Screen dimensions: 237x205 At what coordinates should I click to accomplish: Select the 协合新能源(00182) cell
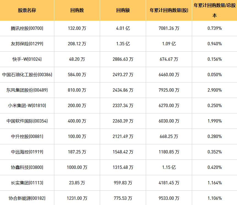[27, 198]
